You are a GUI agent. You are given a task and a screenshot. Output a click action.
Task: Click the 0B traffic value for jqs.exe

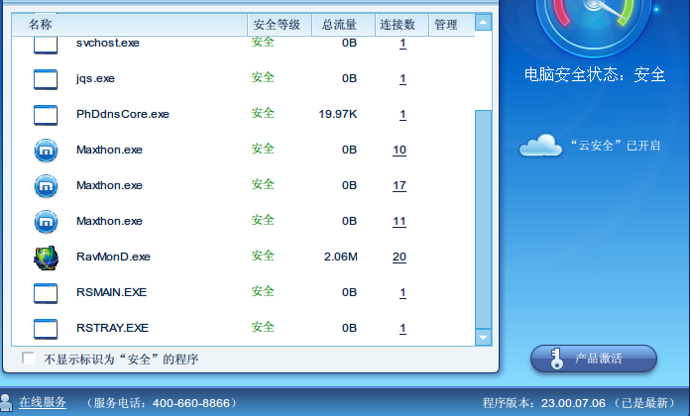tap(349, 78)
